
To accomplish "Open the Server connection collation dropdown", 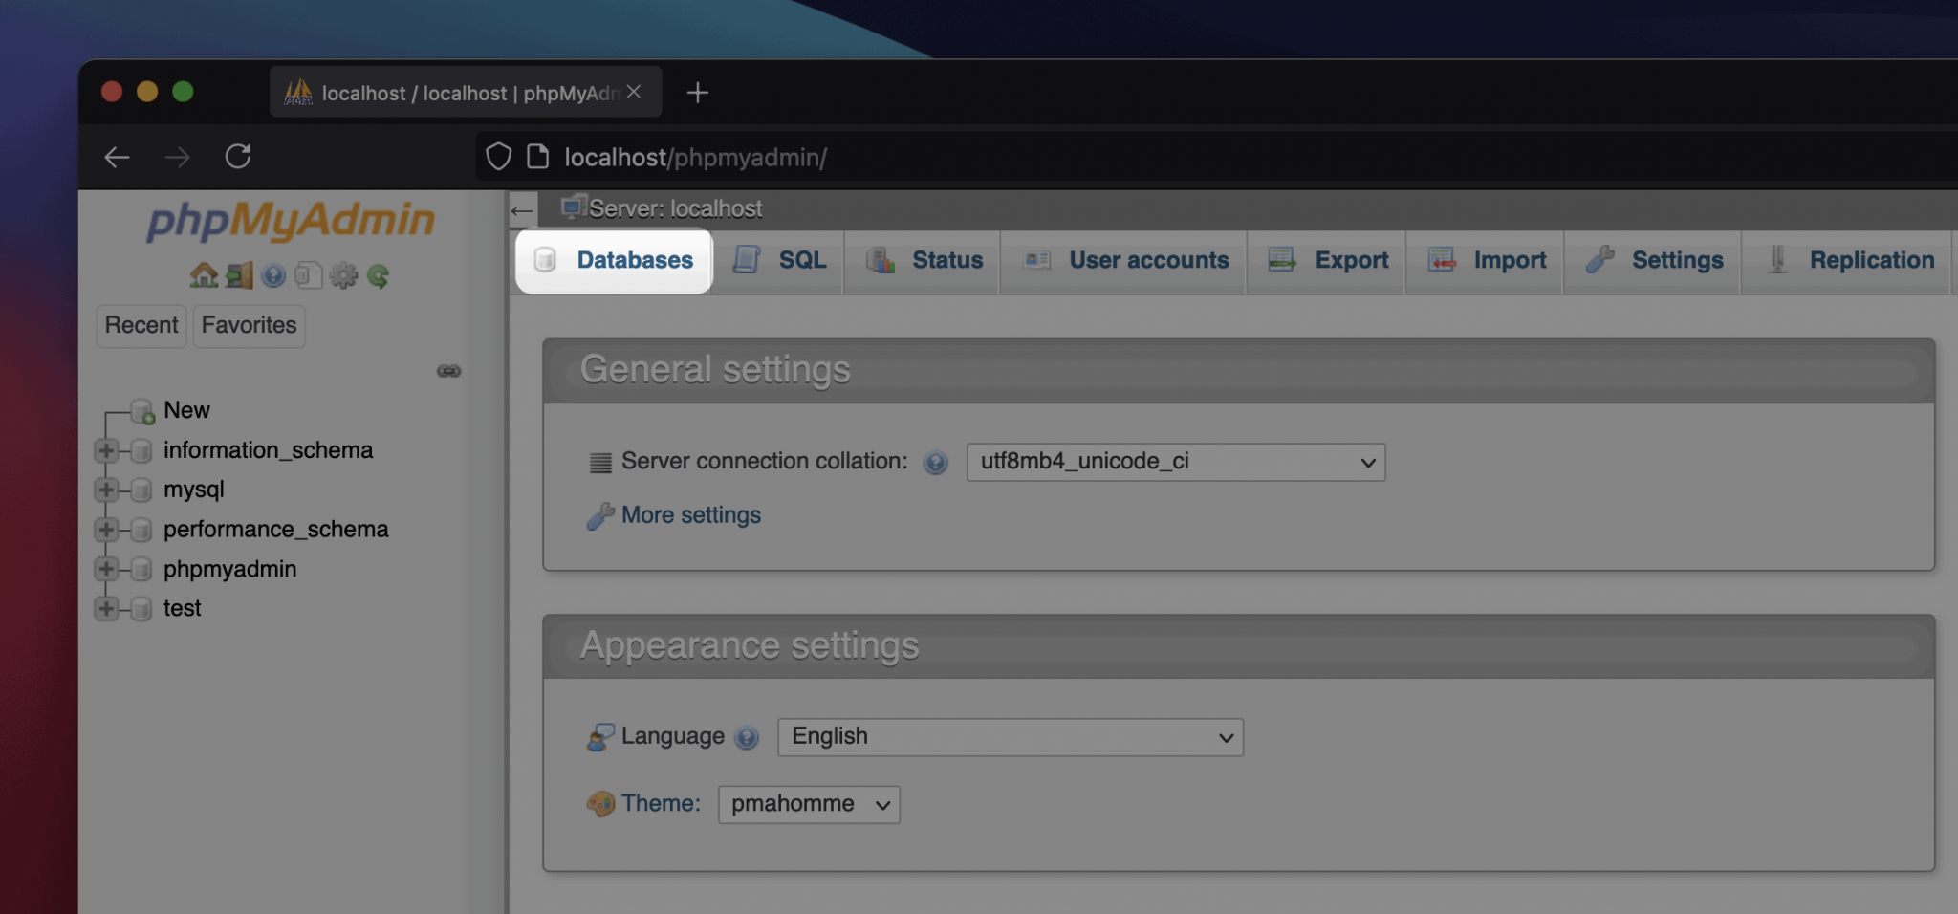I will (1175, 462).
